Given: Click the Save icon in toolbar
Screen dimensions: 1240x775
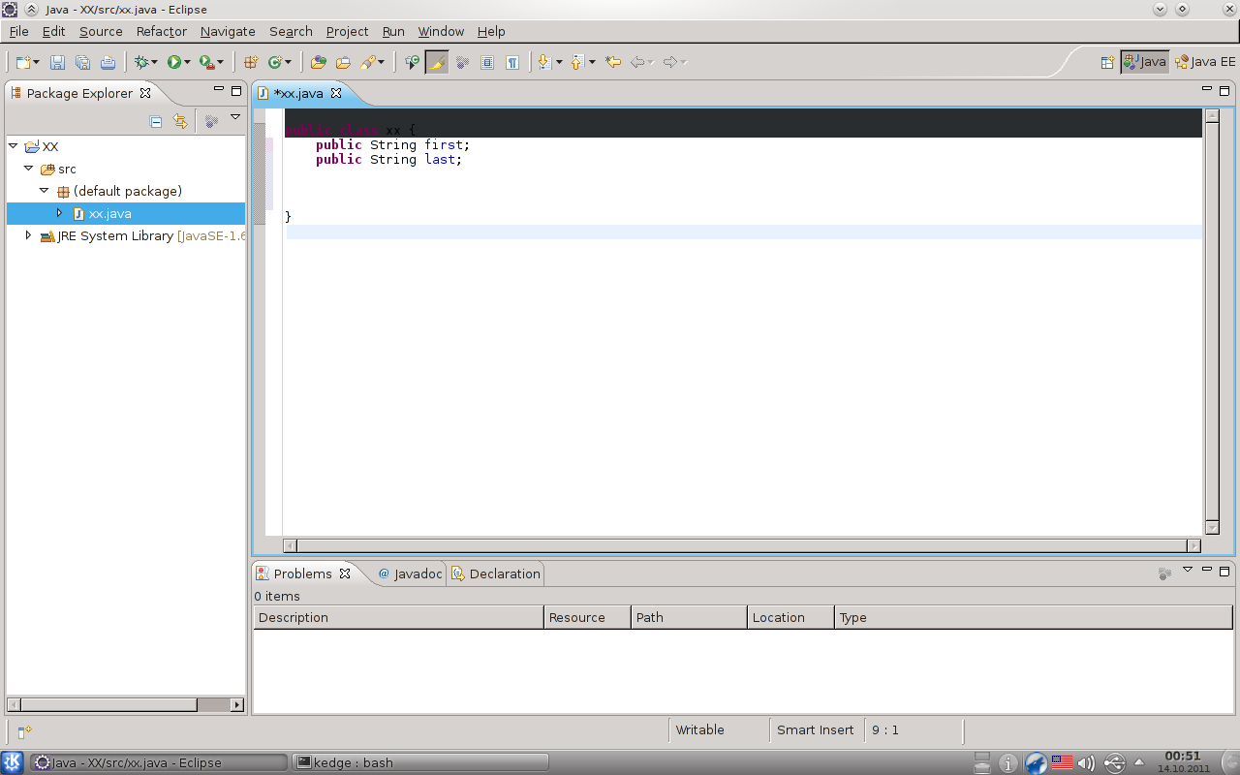Looking at the screenshot, I should (x=57, y=62).
